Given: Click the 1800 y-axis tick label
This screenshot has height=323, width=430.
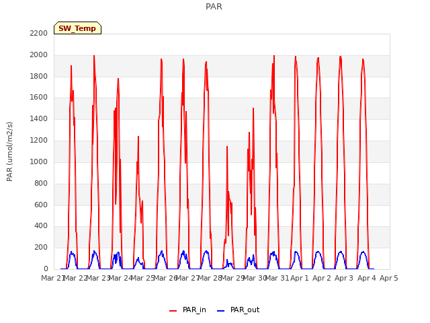Looking at the screenshot, I should 39,76.
